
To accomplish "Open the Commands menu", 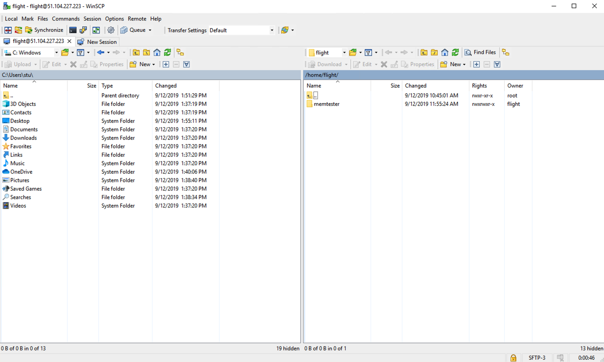I will (65, 19).
